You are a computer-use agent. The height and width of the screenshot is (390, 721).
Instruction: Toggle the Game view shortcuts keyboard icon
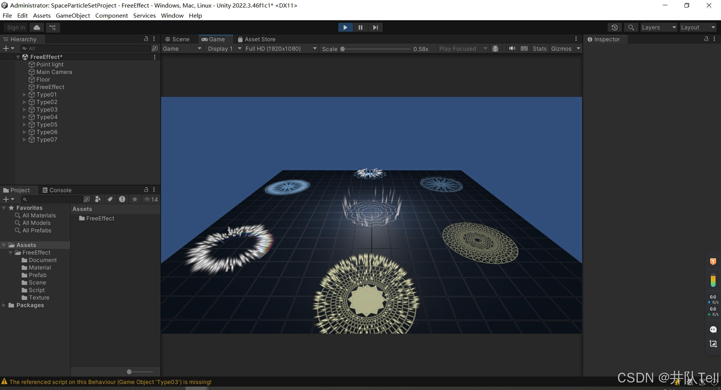(524, 48)
